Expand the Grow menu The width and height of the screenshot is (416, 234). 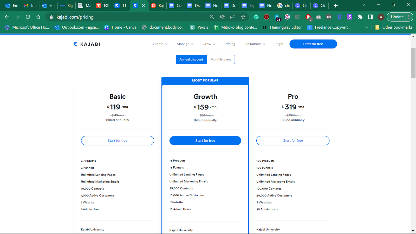pyautogui.click(x=209, y=44)
